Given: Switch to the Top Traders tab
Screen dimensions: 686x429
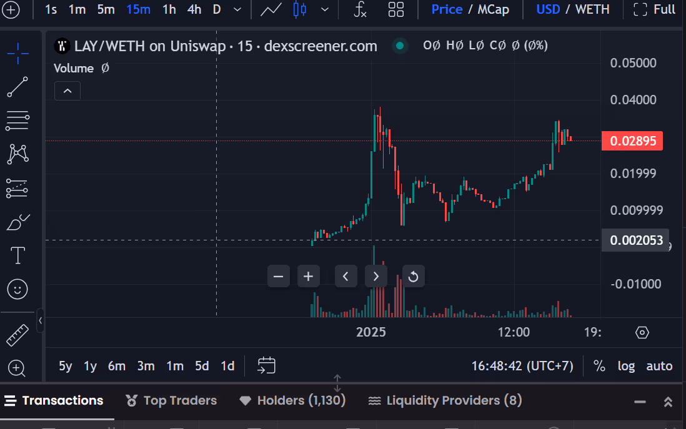Looking at the screenshot, I should click(171, 400).
